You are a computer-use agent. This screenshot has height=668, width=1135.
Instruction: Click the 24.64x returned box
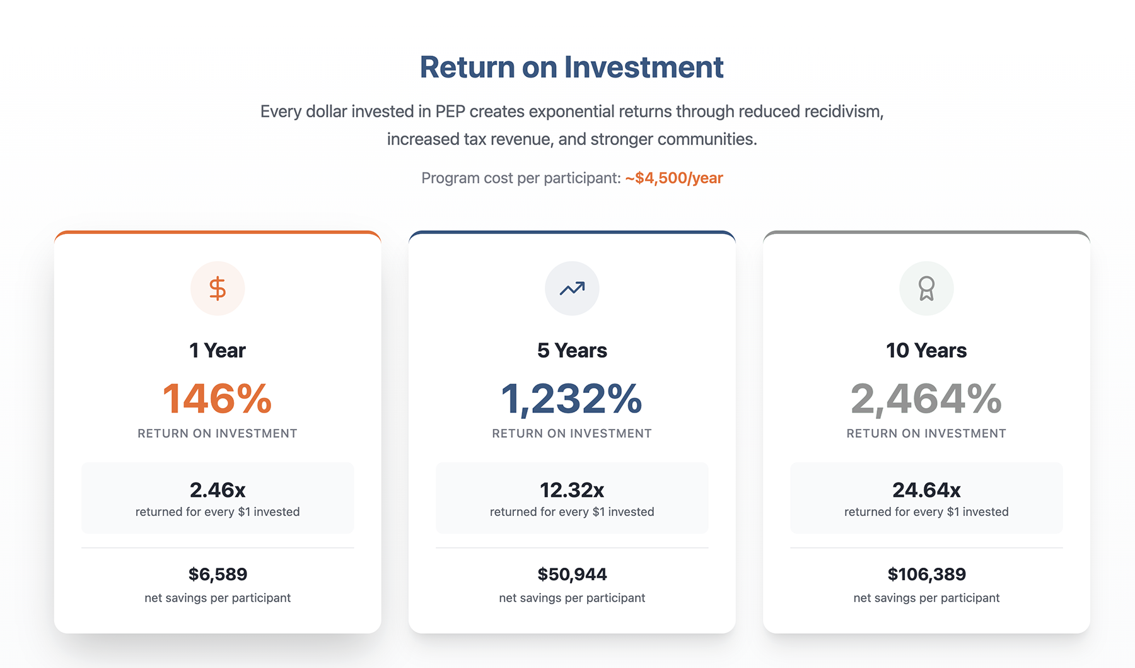click(926, 498)
